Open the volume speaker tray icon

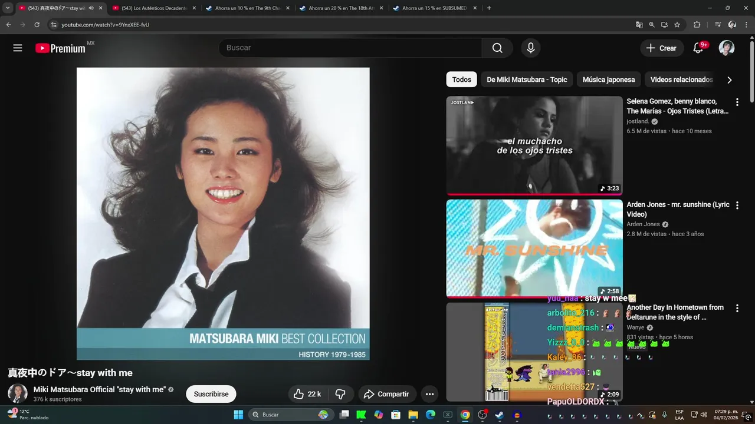(x=704, y=415)
